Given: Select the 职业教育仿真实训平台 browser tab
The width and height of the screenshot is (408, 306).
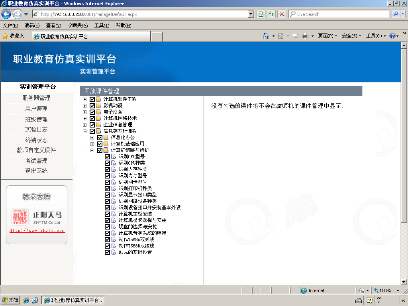Looking at the screenshot, I should (x=91, y=36).
